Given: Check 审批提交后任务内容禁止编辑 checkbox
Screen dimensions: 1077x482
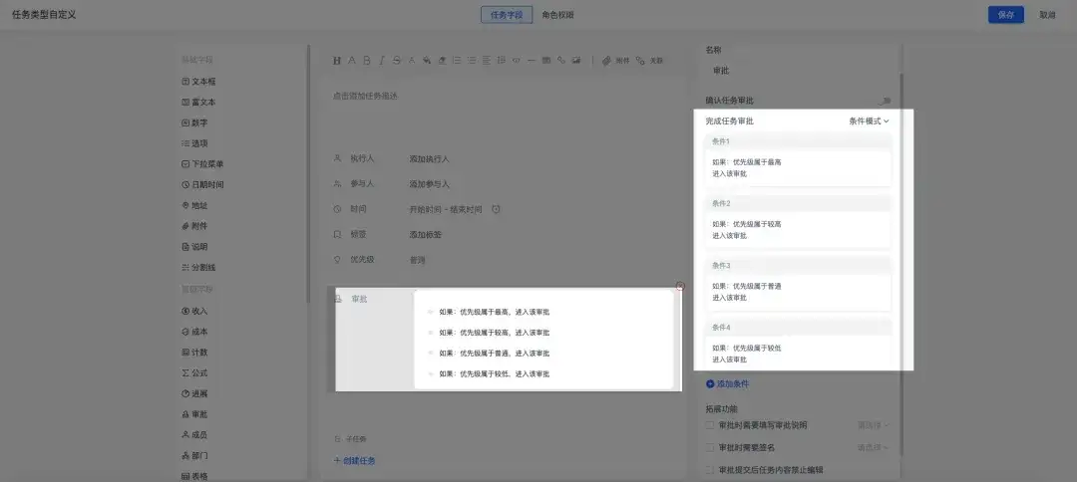Looking at the screenshot, I should point(710,470).
